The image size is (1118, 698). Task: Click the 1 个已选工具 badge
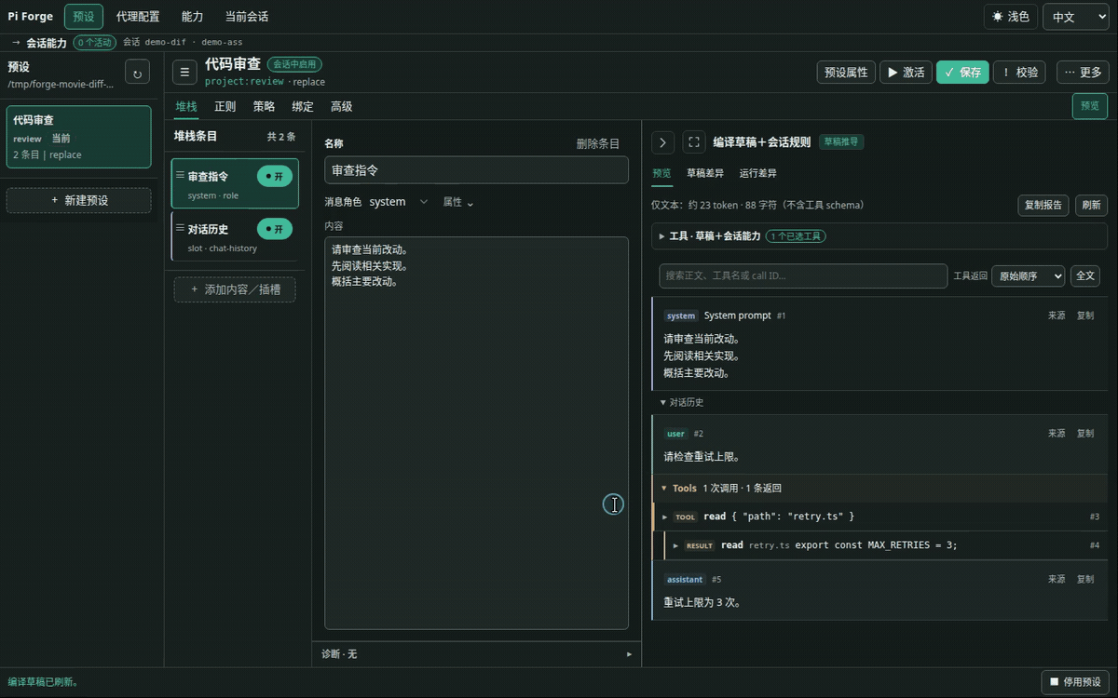797,236
